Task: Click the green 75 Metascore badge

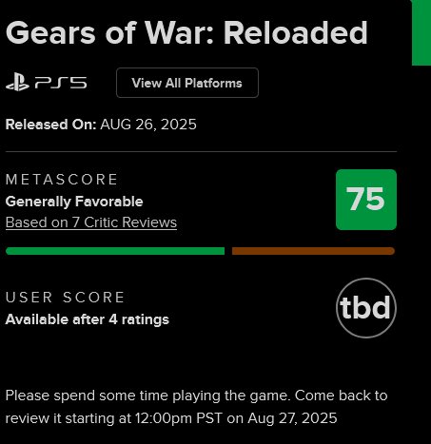Action: coord(366,200)
